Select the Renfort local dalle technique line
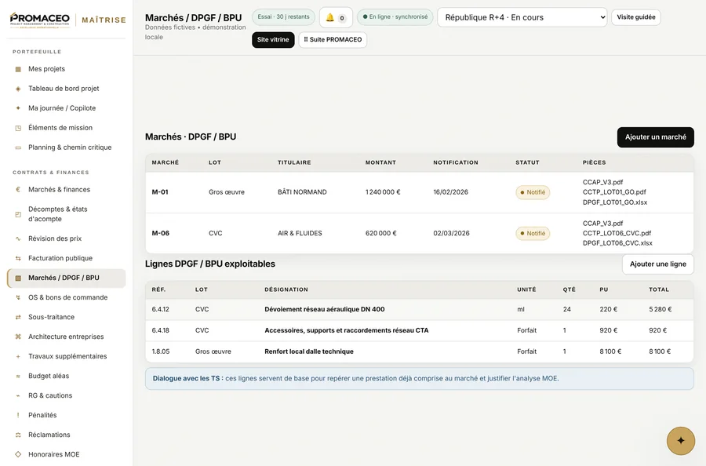706x466 pixels. tap(309, 351)
